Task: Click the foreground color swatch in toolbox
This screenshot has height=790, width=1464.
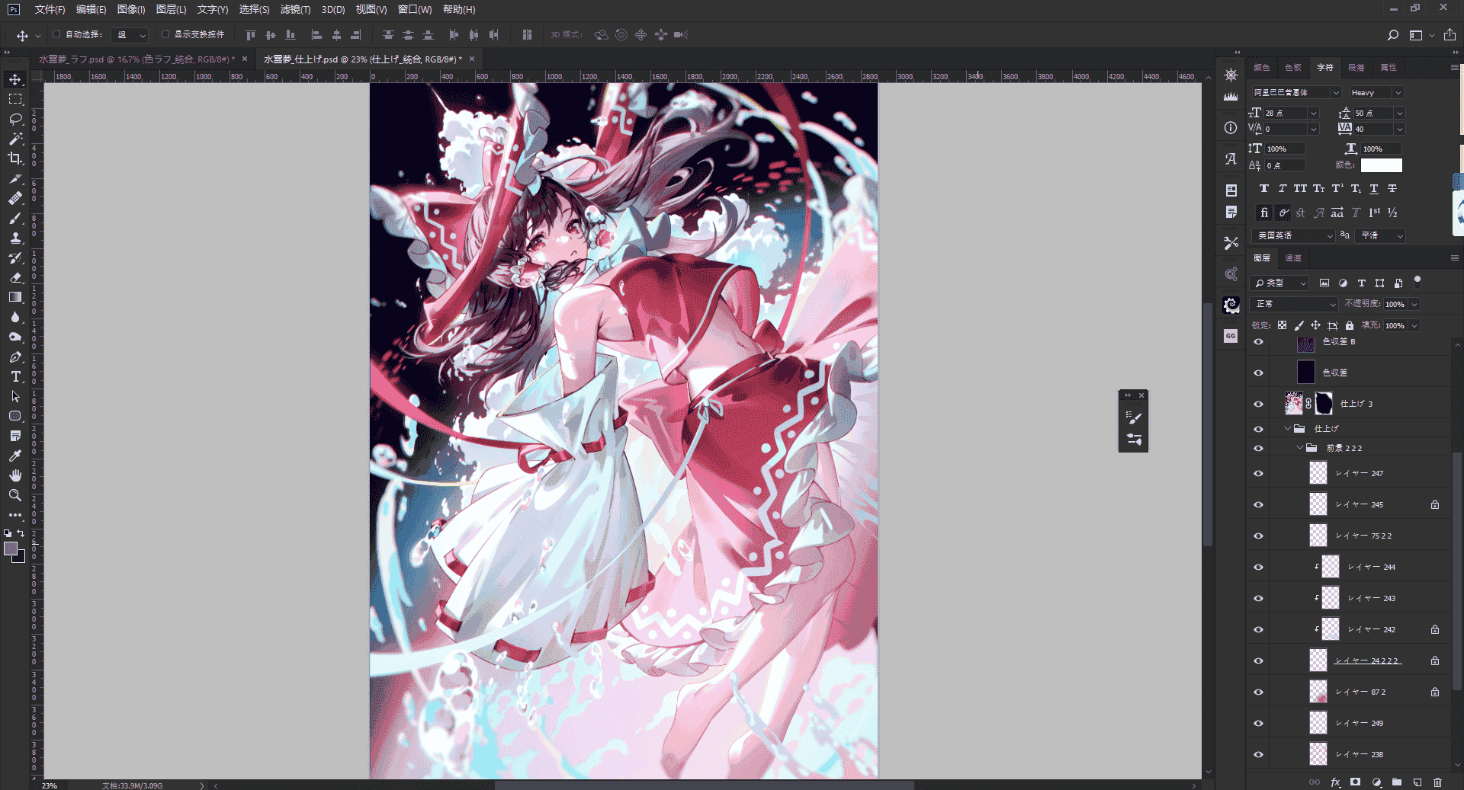Action: coord(11,549)
